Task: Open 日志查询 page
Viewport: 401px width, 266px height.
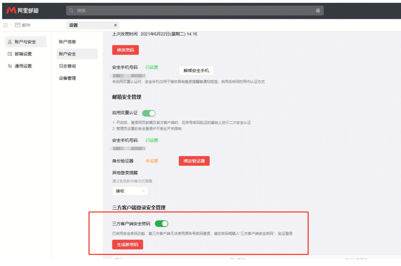Action: (77, 66)
